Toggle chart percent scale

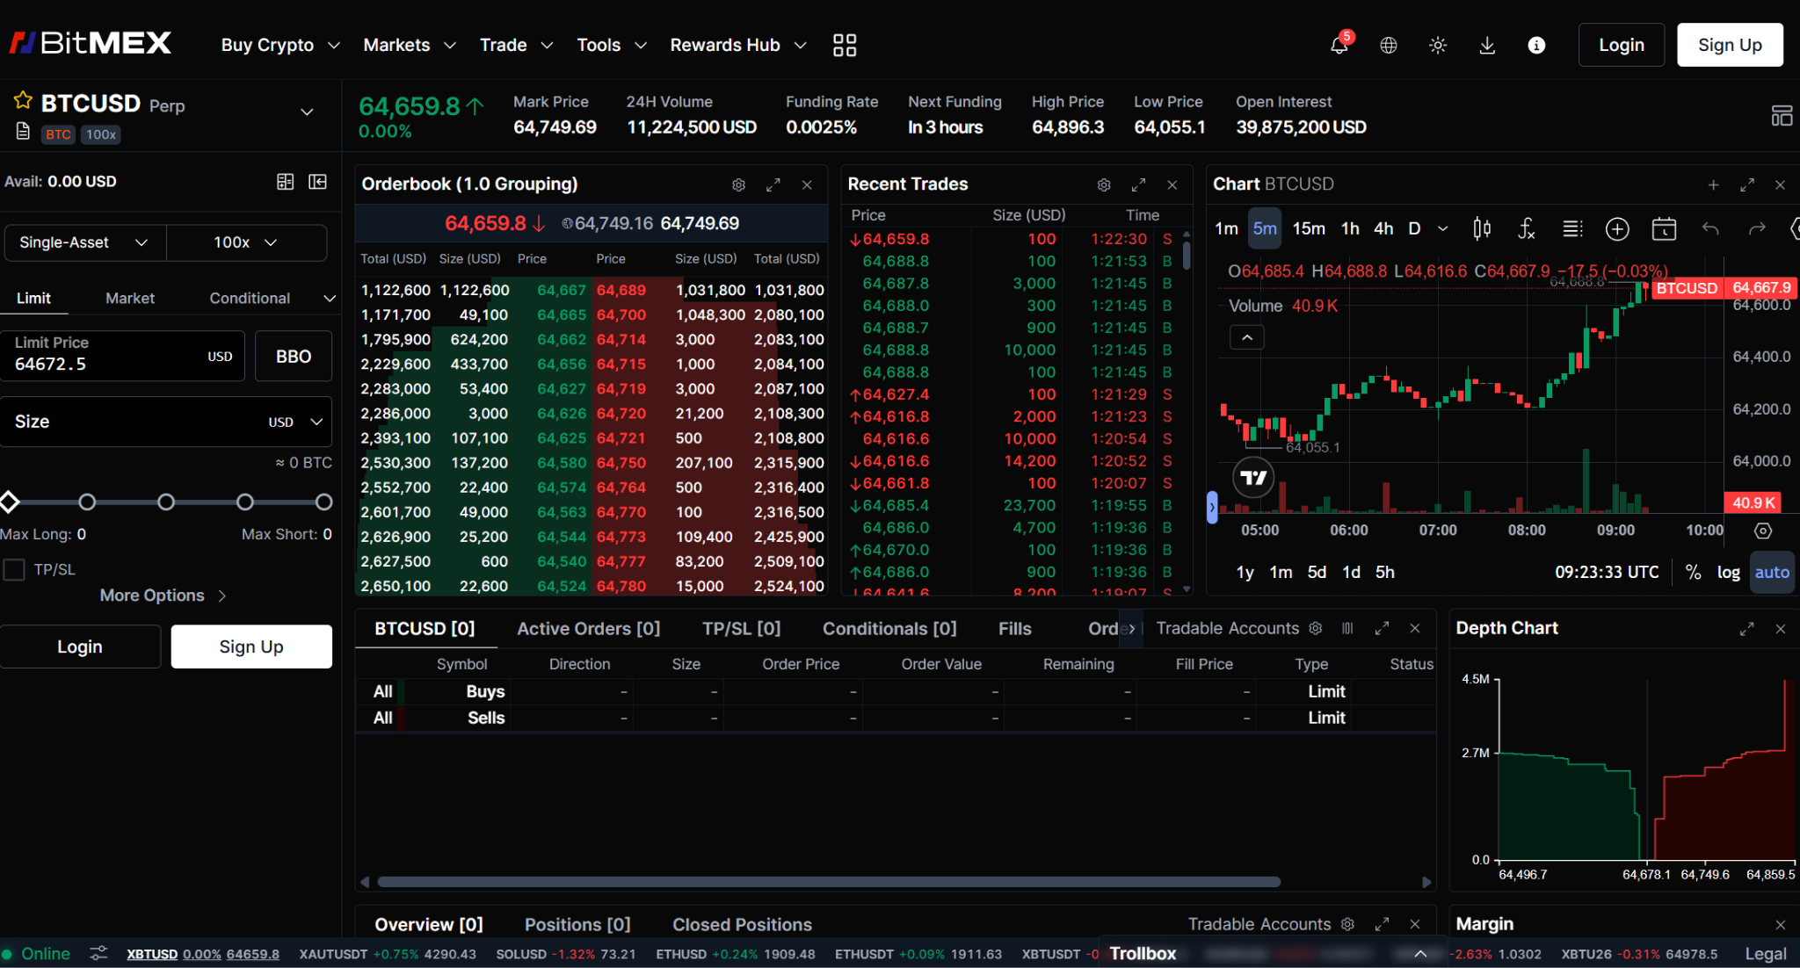(x=1693, y=572)
